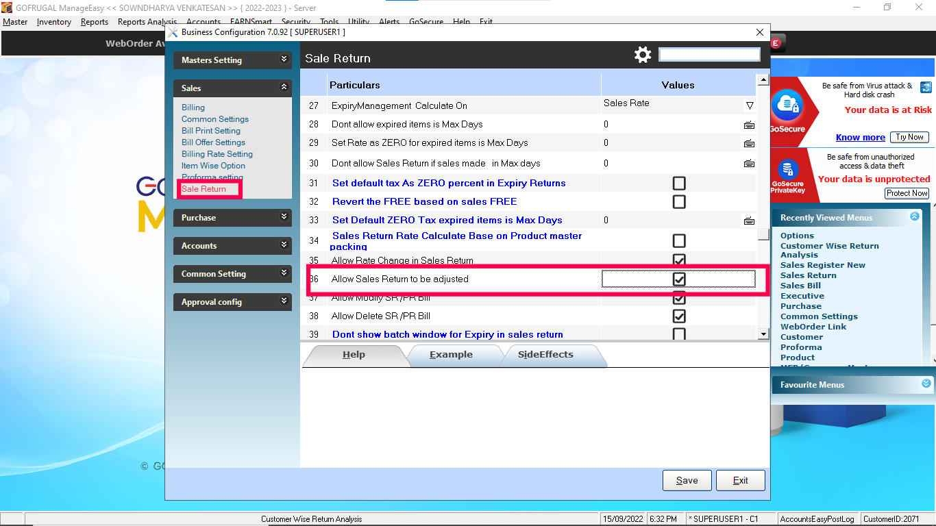
Task: Open Options in Recently Viewed Menus
Action: click(797, 236)
